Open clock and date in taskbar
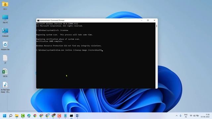Viewport: 212px width, 119px height. [x=205, y=116]
